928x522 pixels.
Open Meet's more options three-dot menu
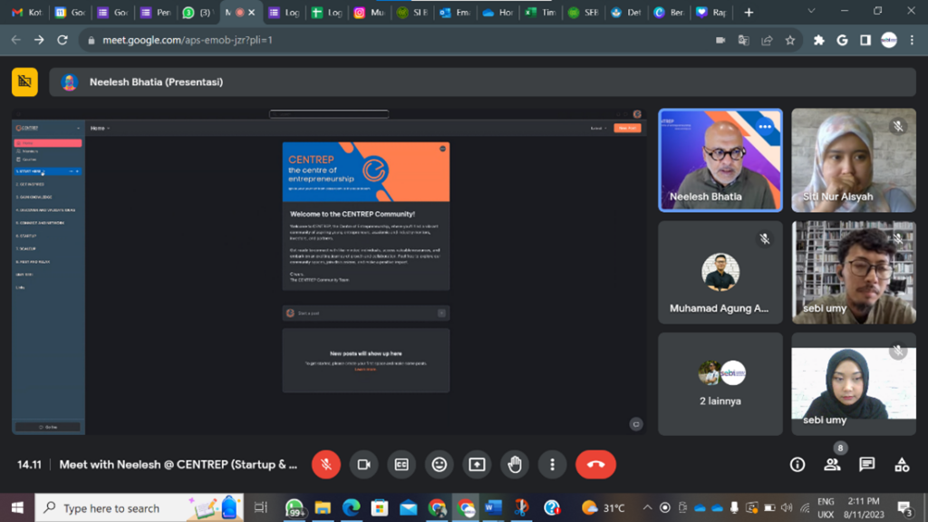552,465
